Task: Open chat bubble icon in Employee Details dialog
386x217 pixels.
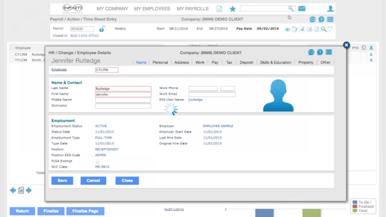Action: tap(311, 52)
